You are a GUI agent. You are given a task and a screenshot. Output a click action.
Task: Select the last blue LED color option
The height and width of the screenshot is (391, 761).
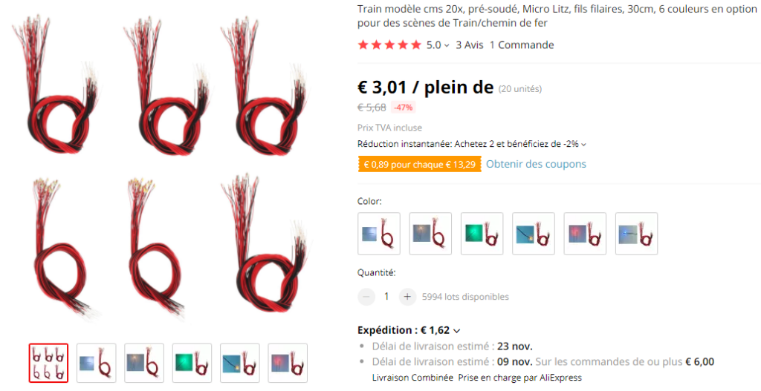coord(636,234)
